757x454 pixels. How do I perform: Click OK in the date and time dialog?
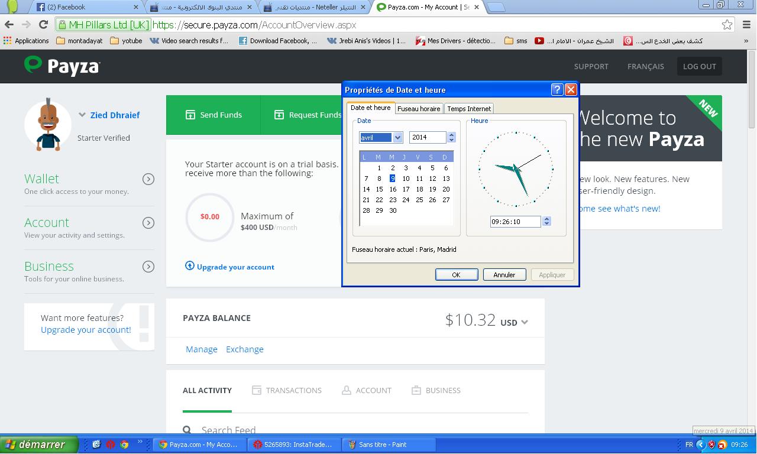[x=456, y=274]
